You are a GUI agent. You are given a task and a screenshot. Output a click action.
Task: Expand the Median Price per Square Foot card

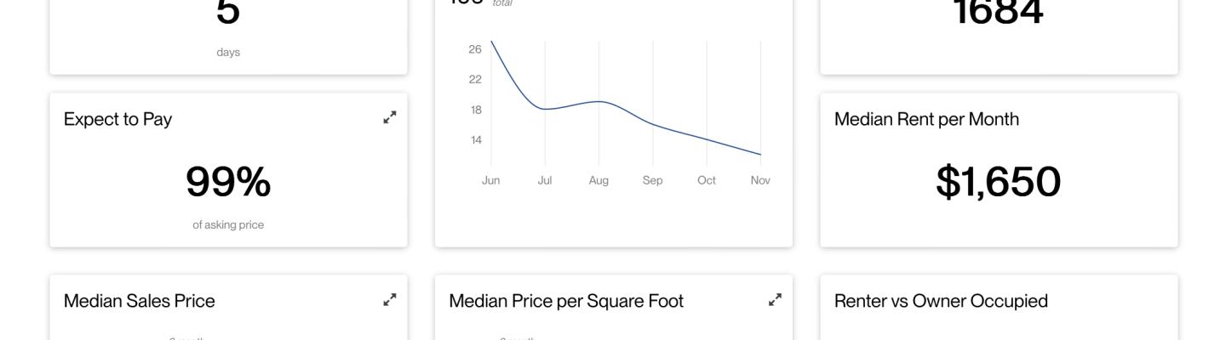(x=775, y=299)
